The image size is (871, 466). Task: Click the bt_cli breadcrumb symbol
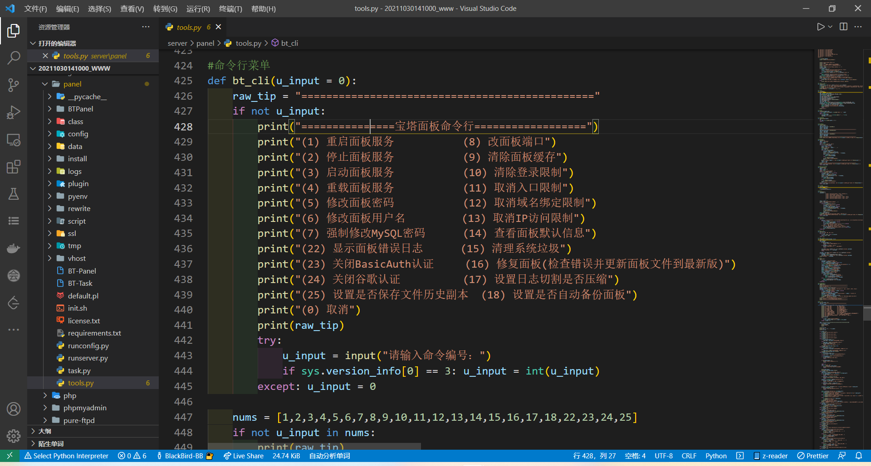point(285,43)
